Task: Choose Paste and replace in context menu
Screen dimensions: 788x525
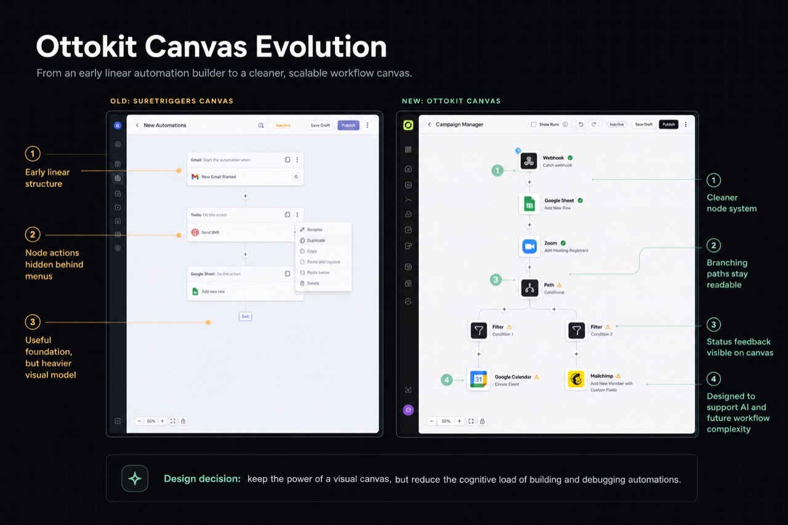Action: tap(323, 262)
